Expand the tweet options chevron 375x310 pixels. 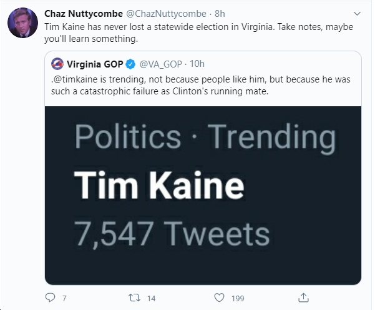tap(357, 14)
